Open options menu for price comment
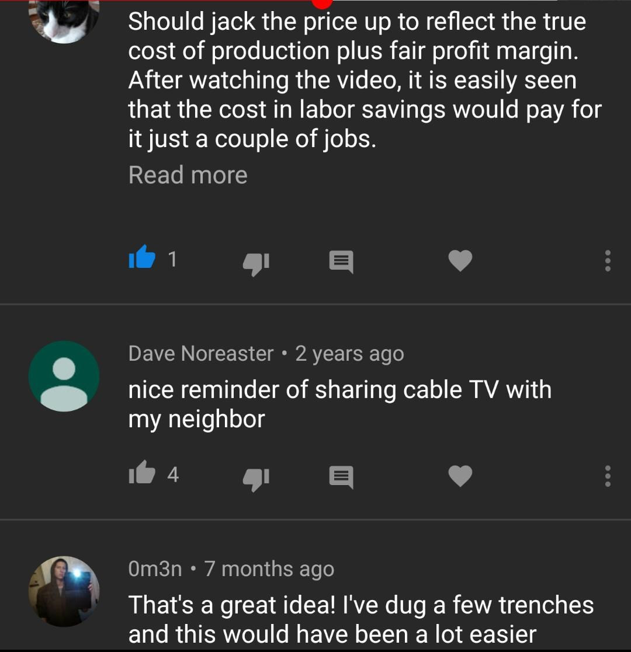 [x=607, y=261]
